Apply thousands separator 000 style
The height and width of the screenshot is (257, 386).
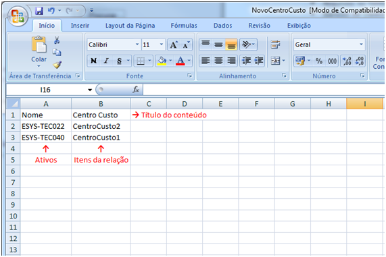pos(332,61)
